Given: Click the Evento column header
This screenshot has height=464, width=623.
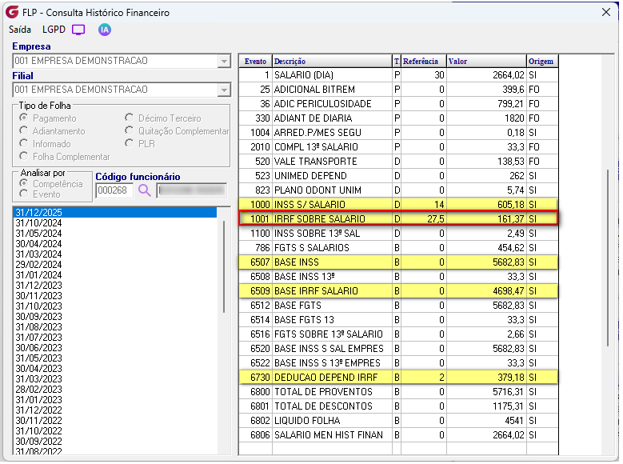Looking at the screenshot, I should [x=255, y=62].
